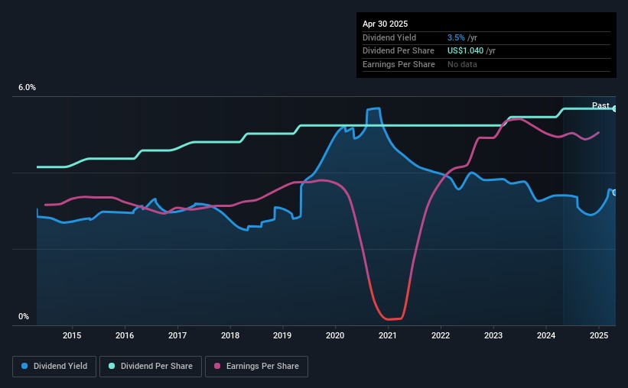
Task: Toggle the Dividend Per Share legend button
Action: 151,367
